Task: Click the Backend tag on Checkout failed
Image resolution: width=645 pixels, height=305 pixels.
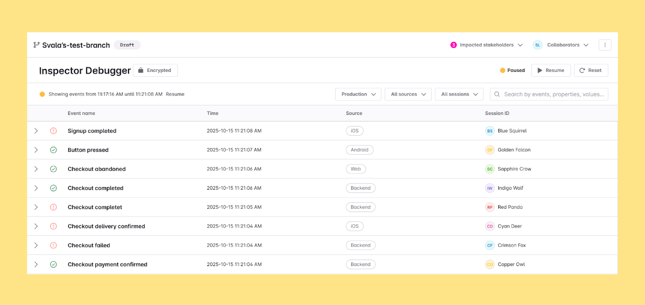Action: [x=360, y=246]
